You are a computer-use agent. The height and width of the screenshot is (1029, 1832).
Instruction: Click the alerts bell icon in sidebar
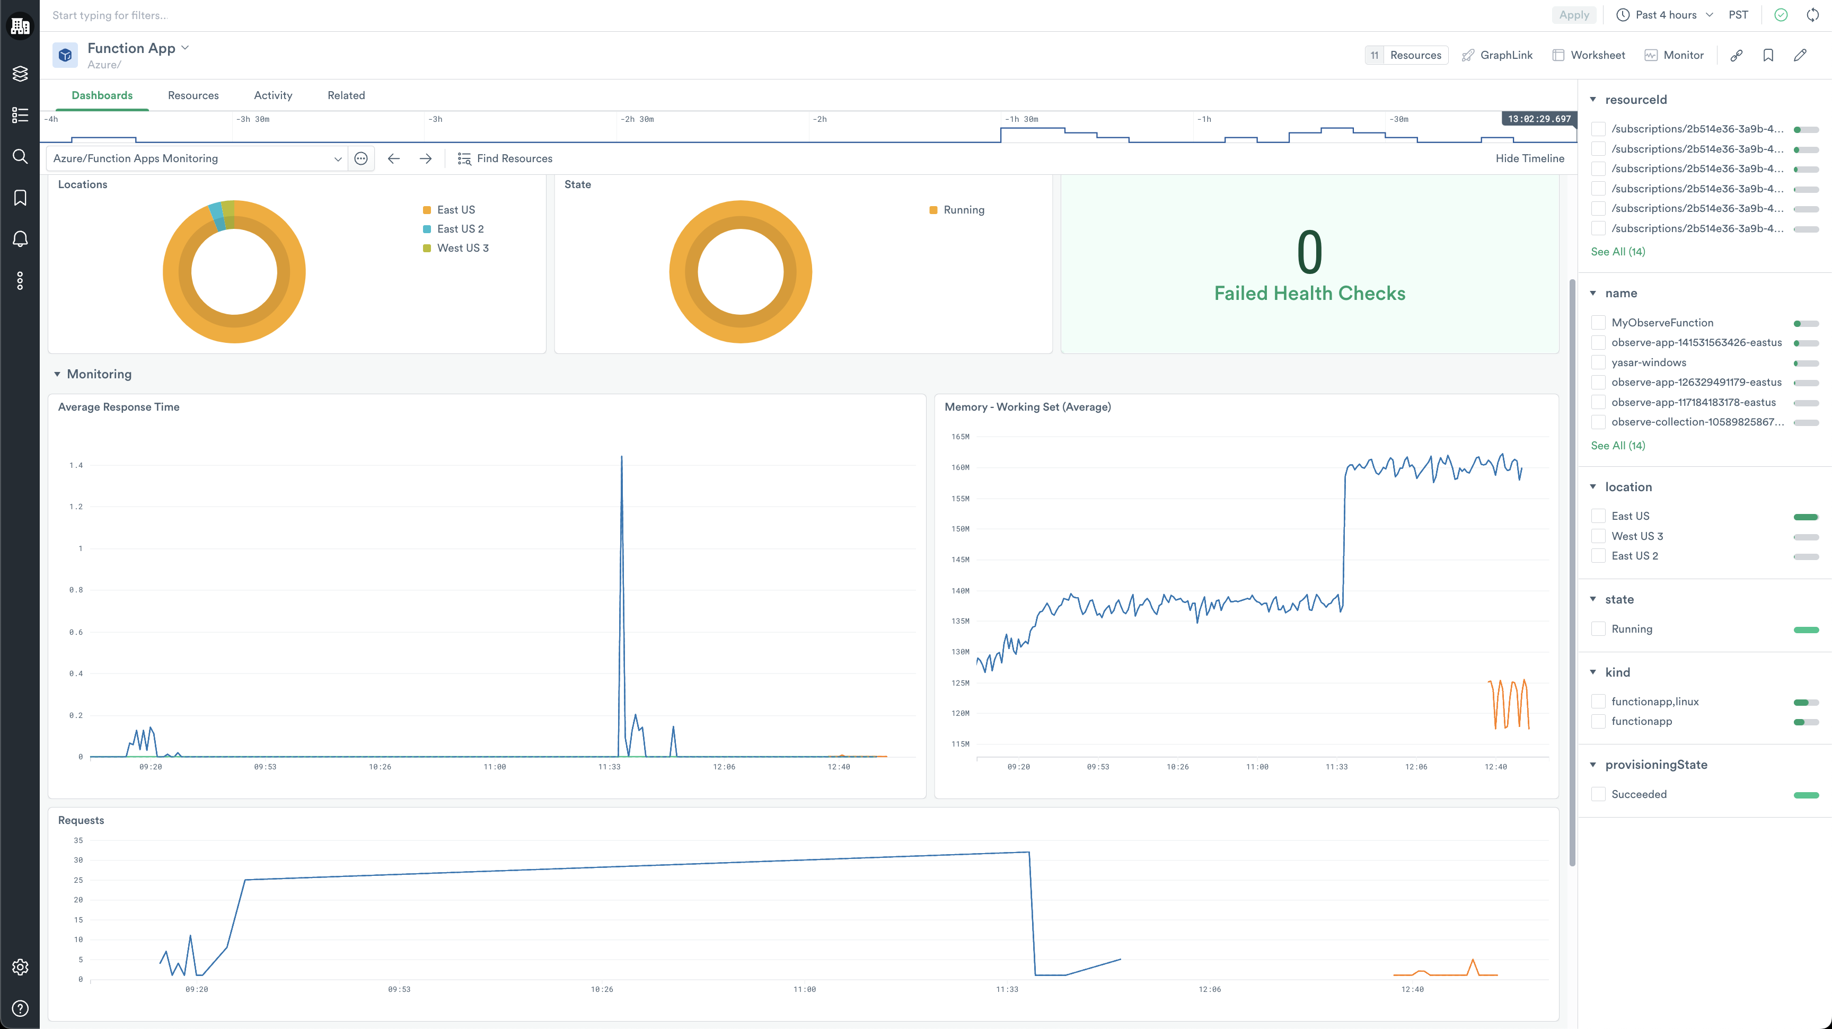[20, 239]
